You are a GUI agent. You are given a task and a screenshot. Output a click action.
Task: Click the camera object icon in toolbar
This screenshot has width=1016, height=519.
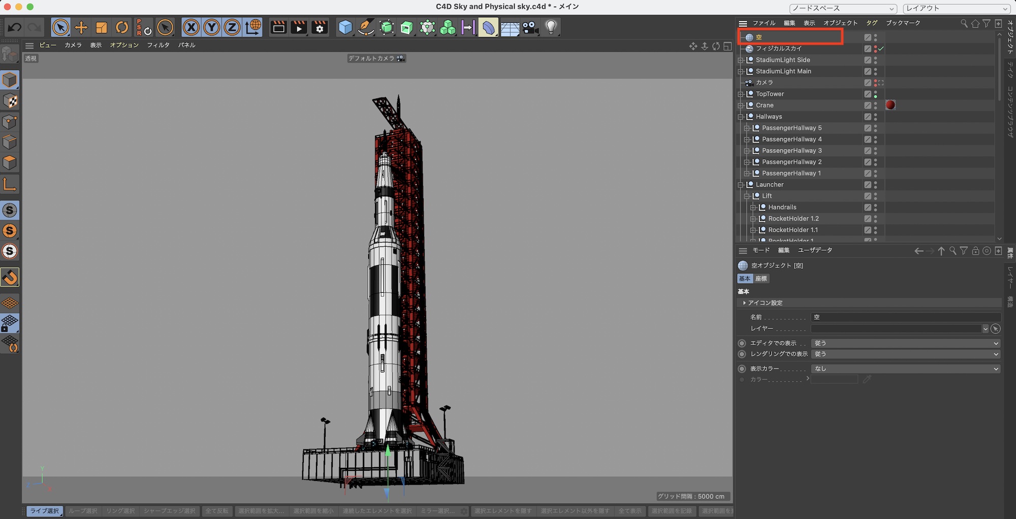(530, 27)
